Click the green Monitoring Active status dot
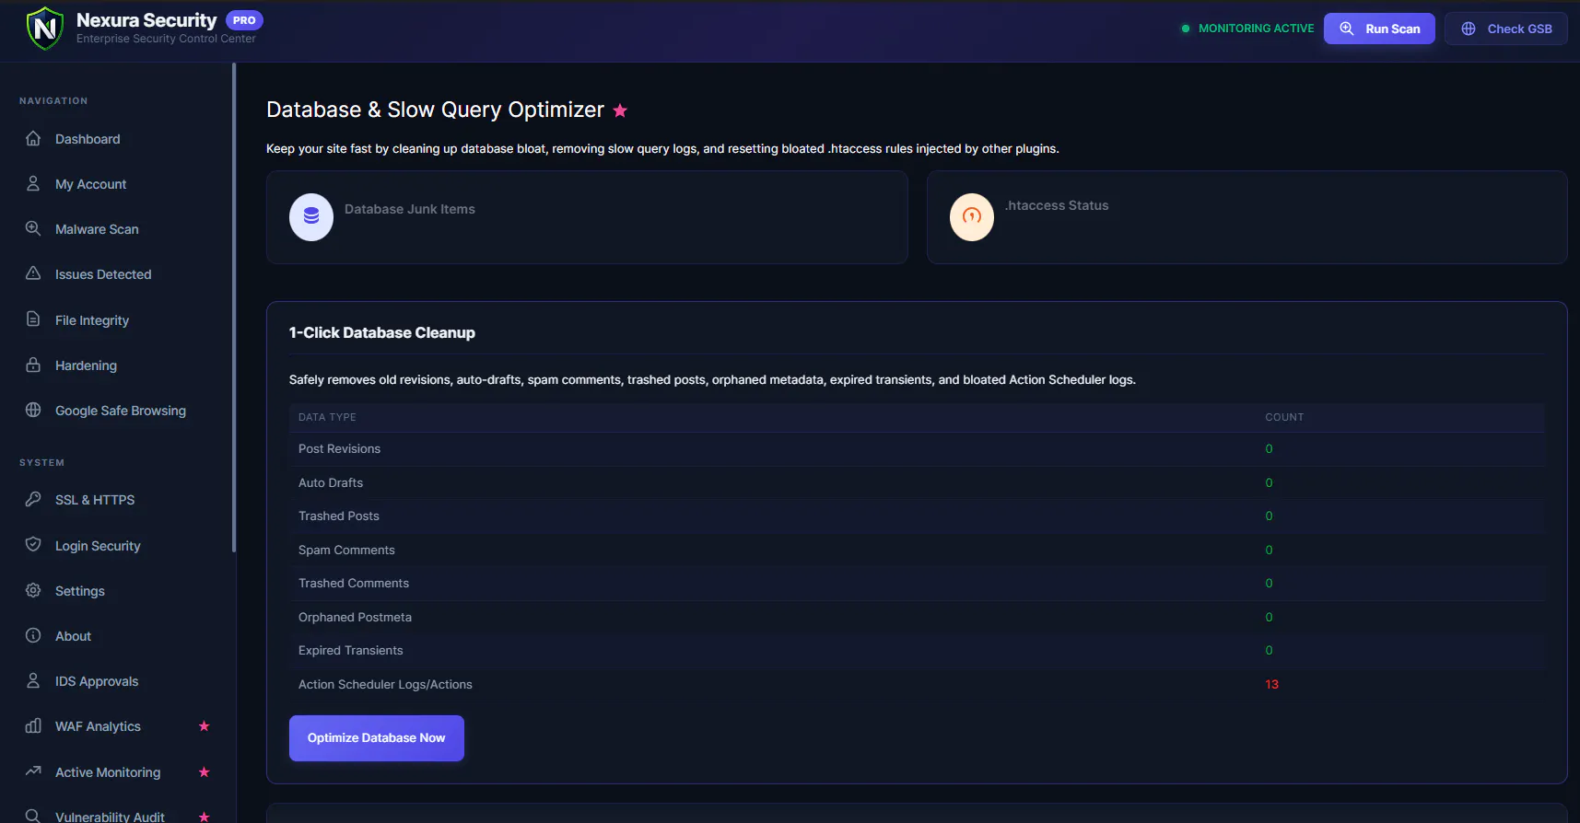 pyautogui.click(x=1186, y=29)
